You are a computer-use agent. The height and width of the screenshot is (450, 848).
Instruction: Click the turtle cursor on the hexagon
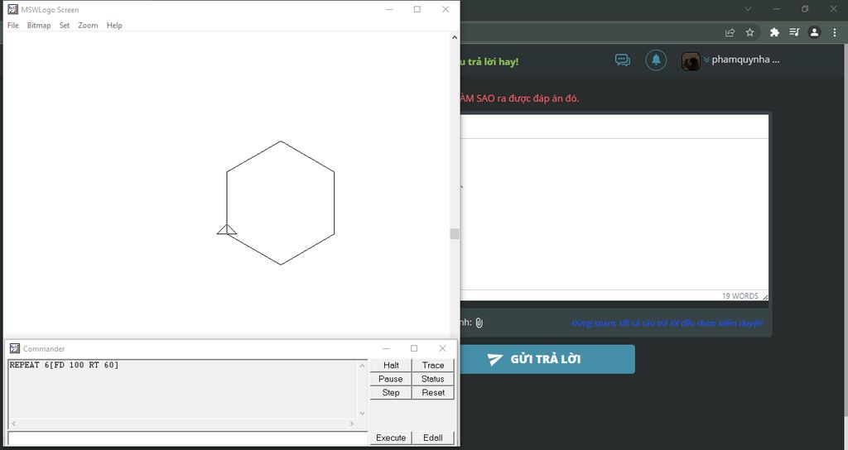[227, 230]
